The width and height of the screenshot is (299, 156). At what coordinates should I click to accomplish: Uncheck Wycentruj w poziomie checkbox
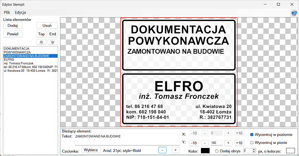pyautogui.click(x=252, y=135)
